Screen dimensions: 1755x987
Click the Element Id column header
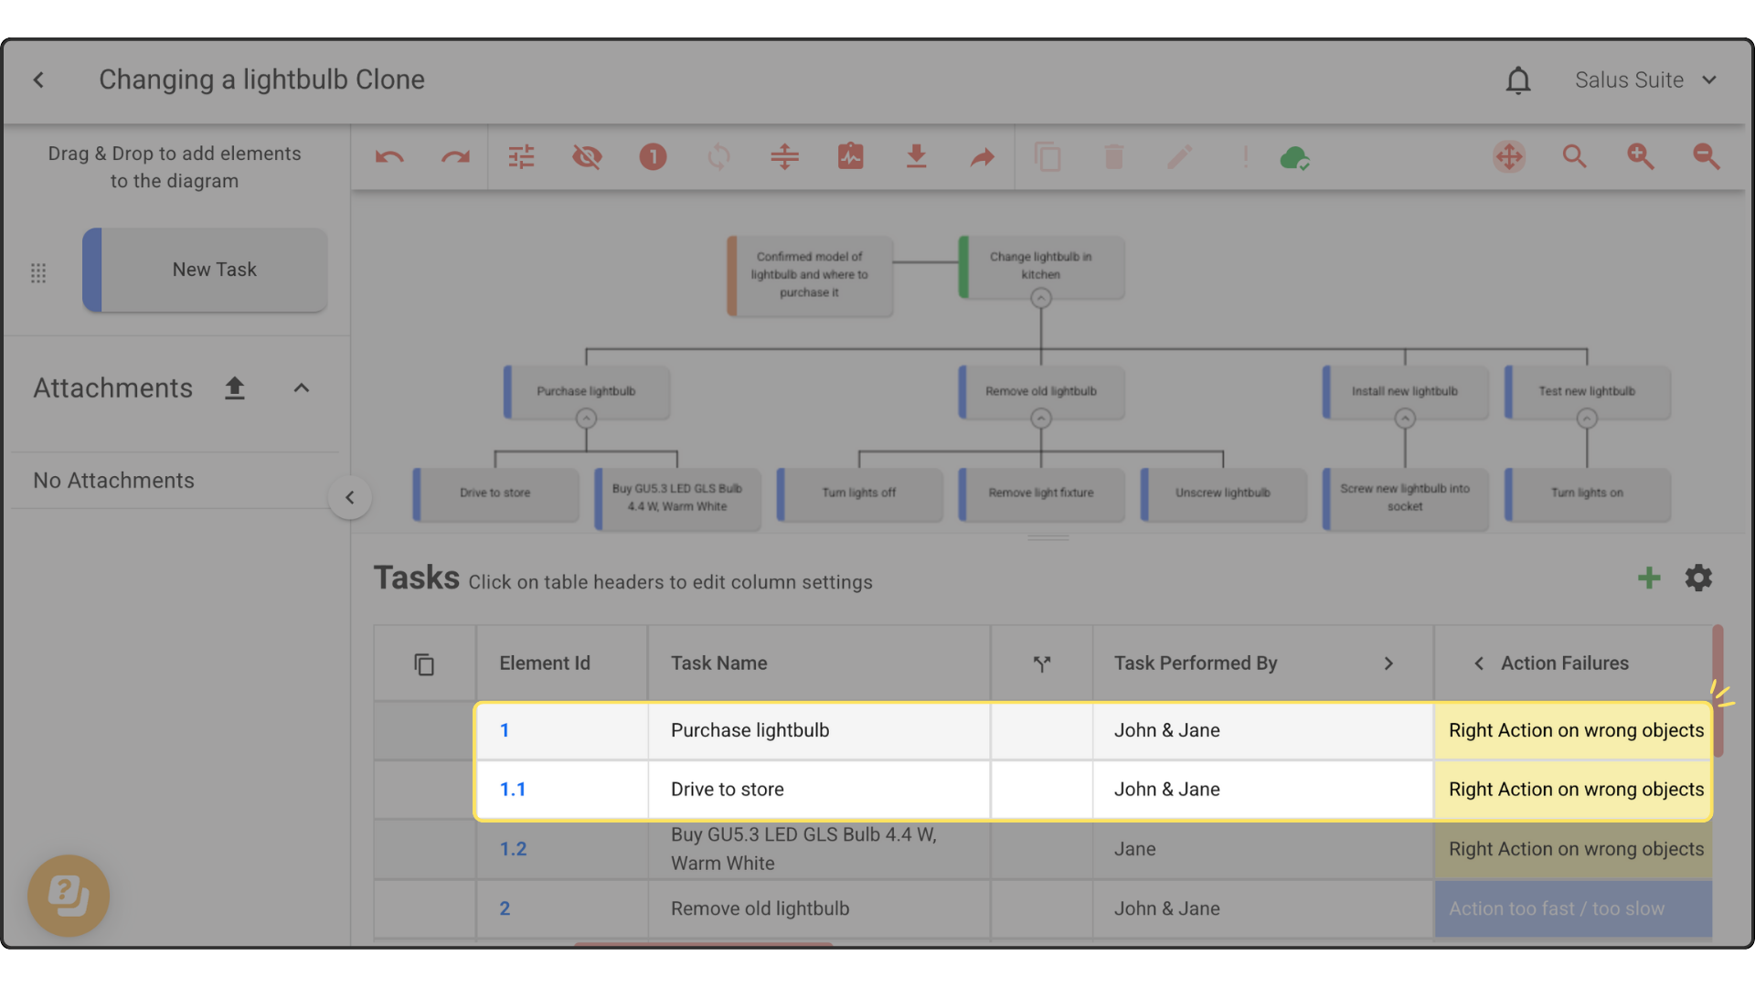[545, 663]
